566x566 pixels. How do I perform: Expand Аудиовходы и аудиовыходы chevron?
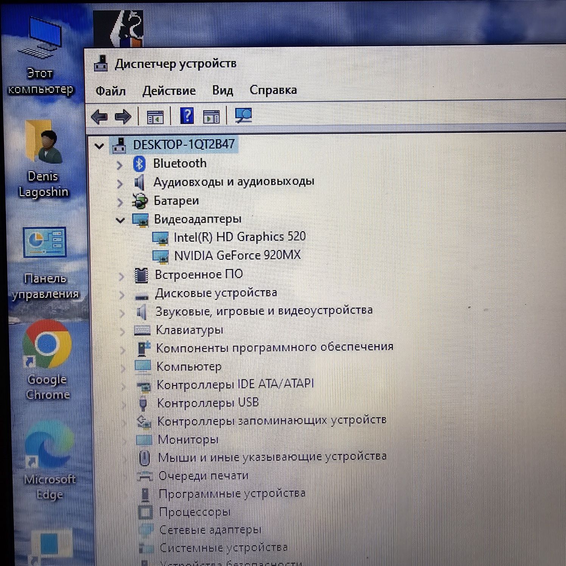(120, 184)
